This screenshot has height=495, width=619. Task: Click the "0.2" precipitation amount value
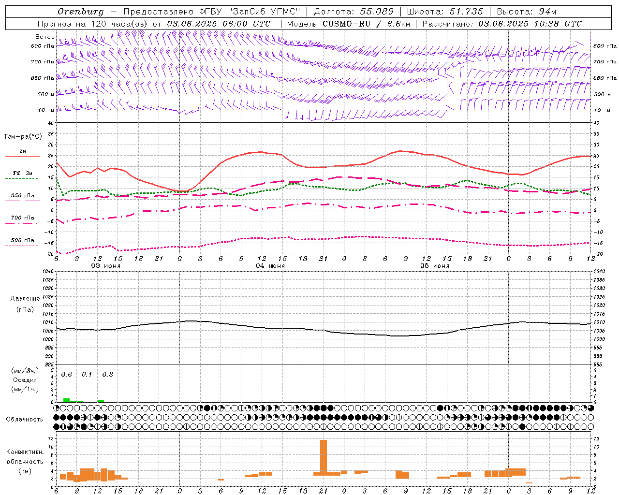coord(107,375)
